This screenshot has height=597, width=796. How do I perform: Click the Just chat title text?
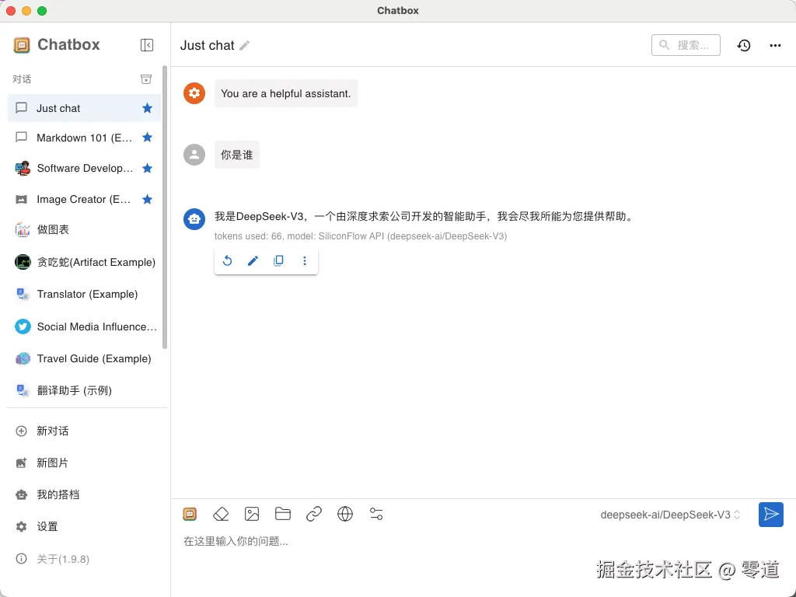click(207, 46)
